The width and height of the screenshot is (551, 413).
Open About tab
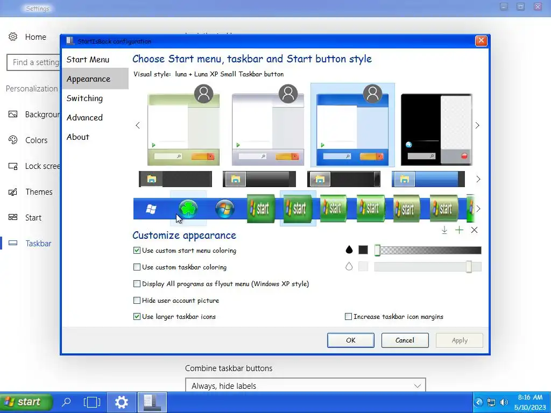pos(78,137)
